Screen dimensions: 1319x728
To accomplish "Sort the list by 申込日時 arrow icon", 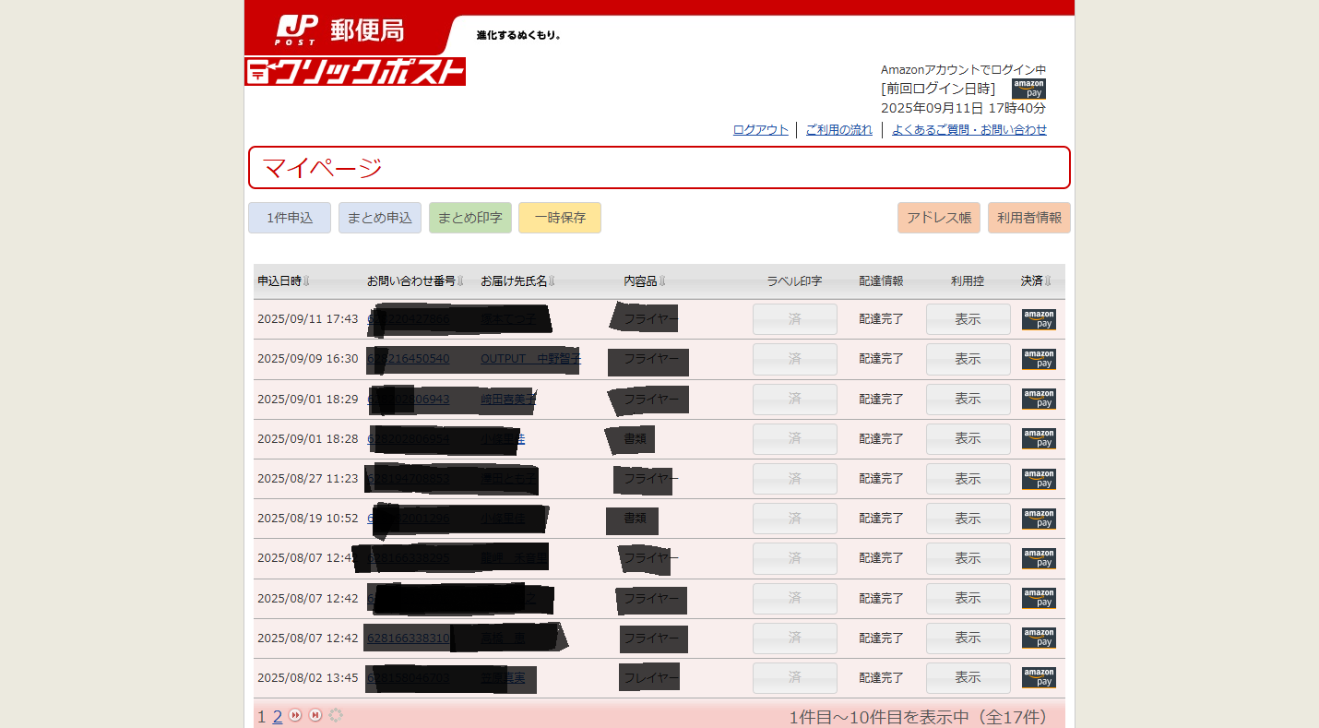I will [307, 281].
